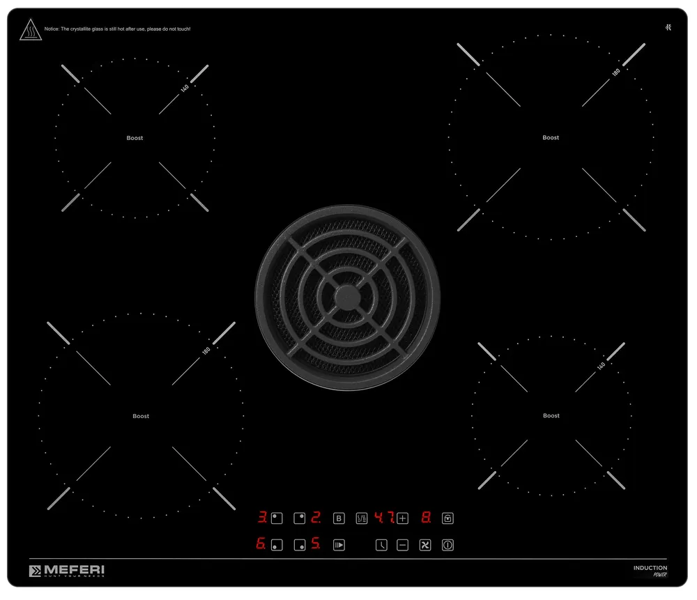Click the MEFERI brand logo

[67, 571]
